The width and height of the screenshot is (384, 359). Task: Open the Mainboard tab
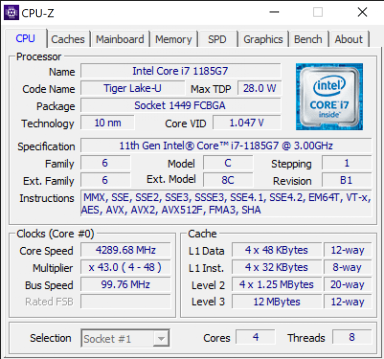120,39
